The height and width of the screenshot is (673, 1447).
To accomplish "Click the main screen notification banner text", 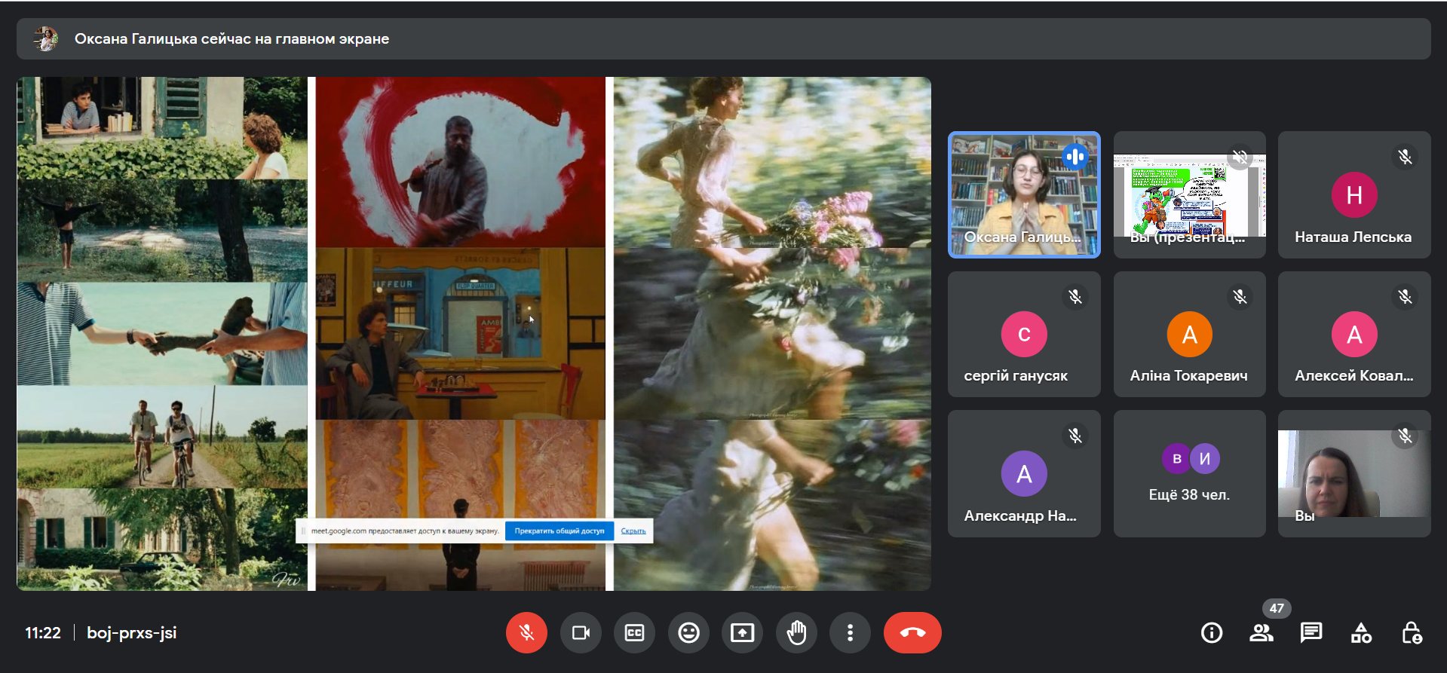I will click(x=231, y=38).
